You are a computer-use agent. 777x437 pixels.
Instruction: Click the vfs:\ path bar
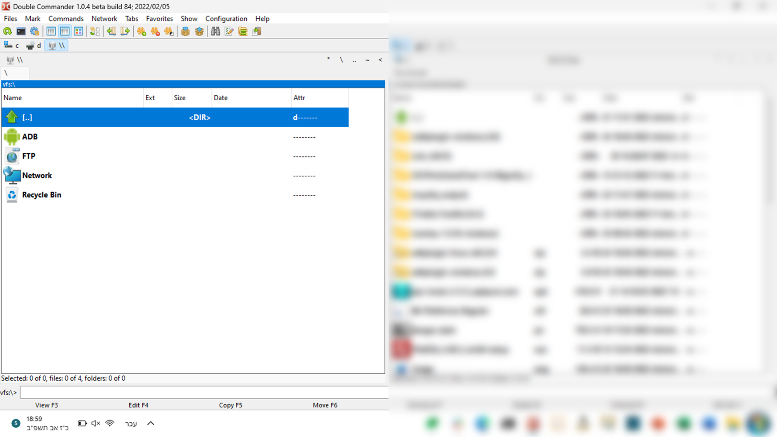point(193,84)
